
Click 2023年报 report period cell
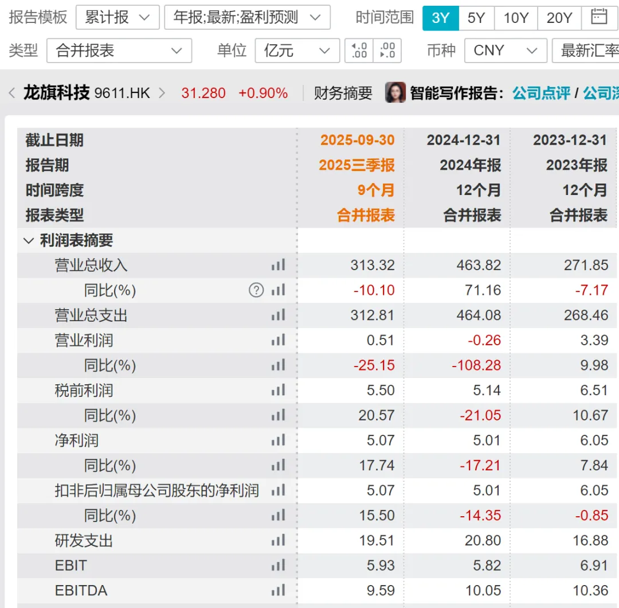[x=577, y=165]
